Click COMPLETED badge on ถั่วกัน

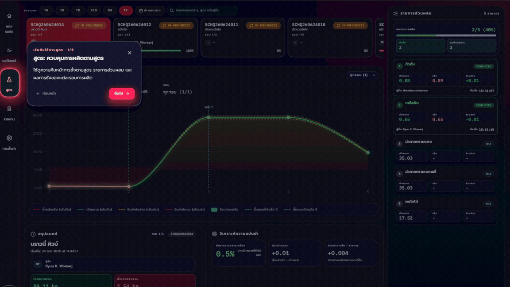(x=483, y=66)
